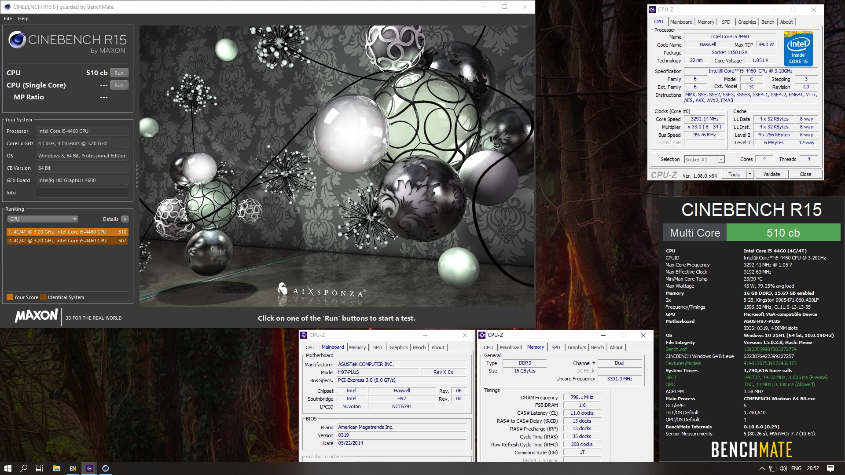
Task: Click the Close button in CPU-Z
Action: [x=805, y=175]
